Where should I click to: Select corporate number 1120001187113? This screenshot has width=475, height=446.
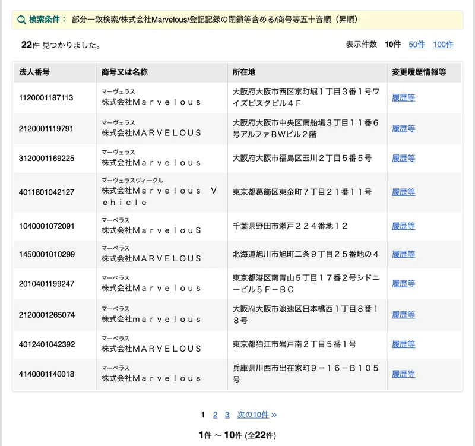(x=46, y=98)
